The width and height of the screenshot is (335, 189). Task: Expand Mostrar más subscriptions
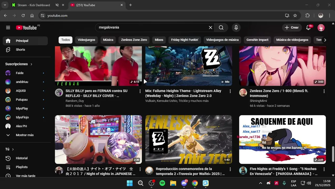(25, 135)
